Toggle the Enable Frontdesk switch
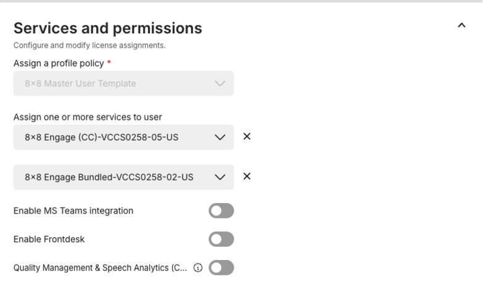The width and height of the screenshot is (484, 305). click(x=221, y=239)
